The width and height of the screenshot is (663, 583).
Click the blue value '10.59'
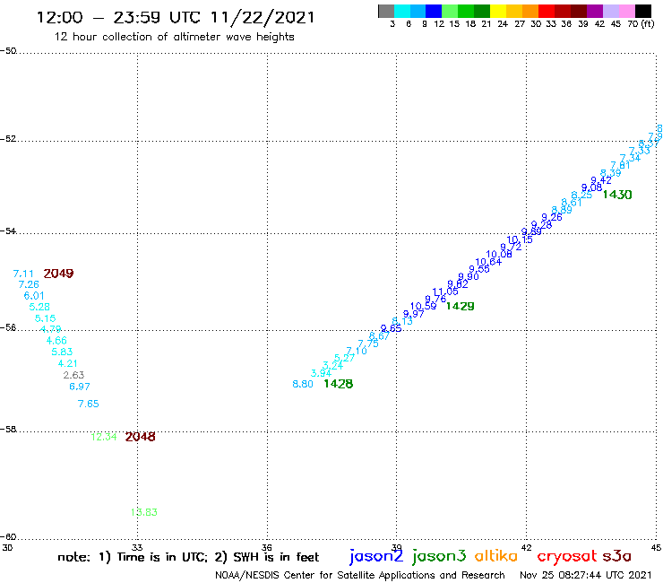pos(423,306)
